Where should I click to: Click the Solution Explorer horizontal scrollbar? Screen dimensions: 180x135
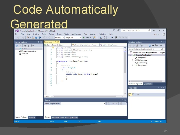[x=146, y=81]
